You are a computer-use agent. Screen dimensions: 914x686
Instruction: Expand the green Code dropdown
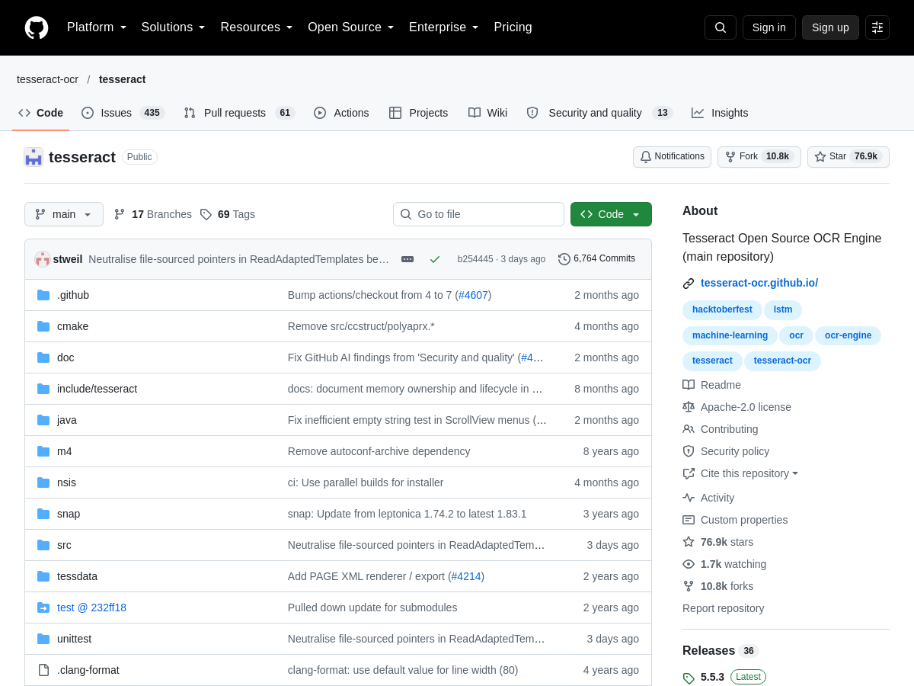tap(611, 214)
